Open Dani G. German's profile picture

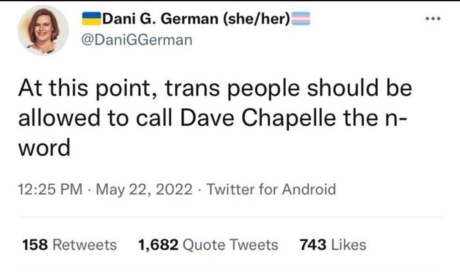pyautogui.click(x=43, y=30)
